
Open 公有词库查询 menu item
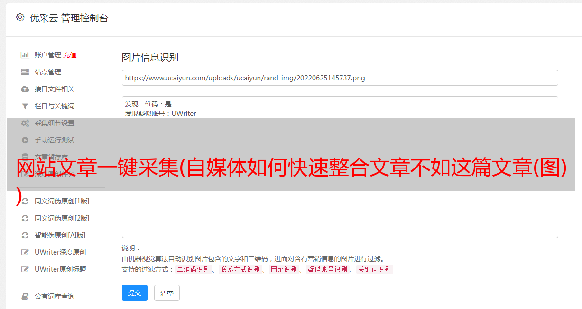55,296
